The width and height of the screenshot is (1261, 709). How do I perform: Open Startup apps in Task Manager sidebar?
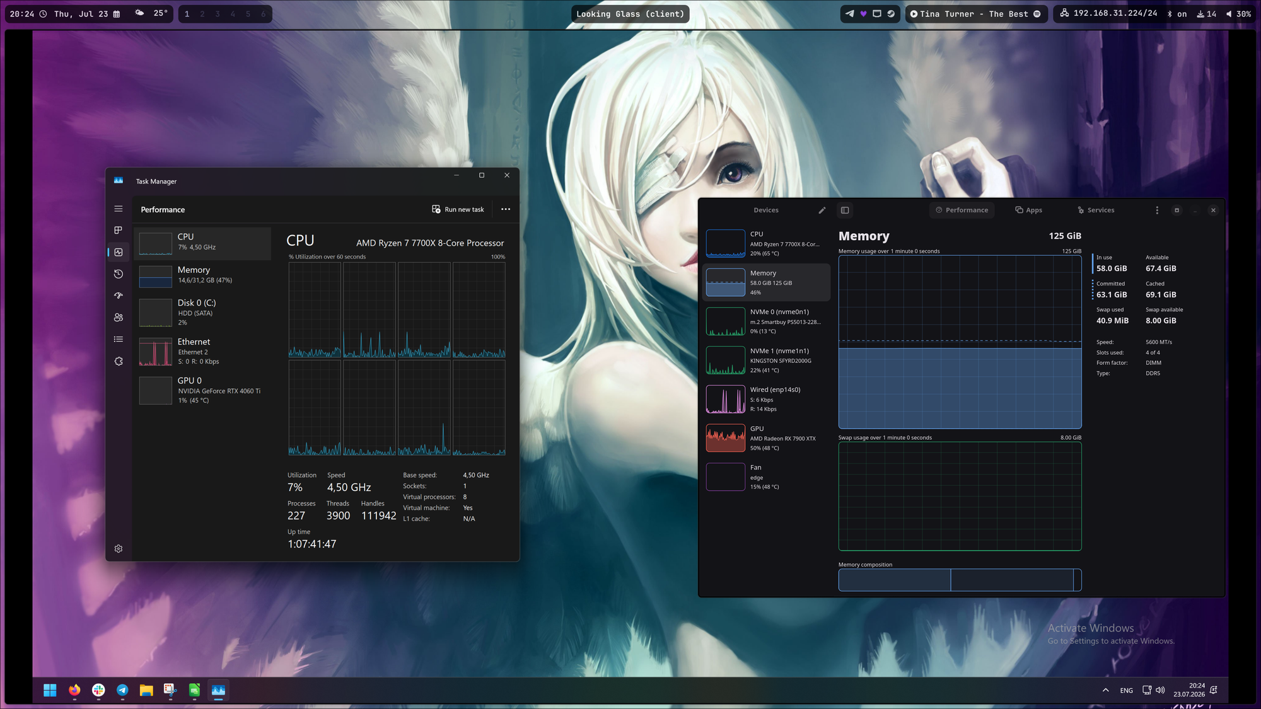(x=118, y=296)
